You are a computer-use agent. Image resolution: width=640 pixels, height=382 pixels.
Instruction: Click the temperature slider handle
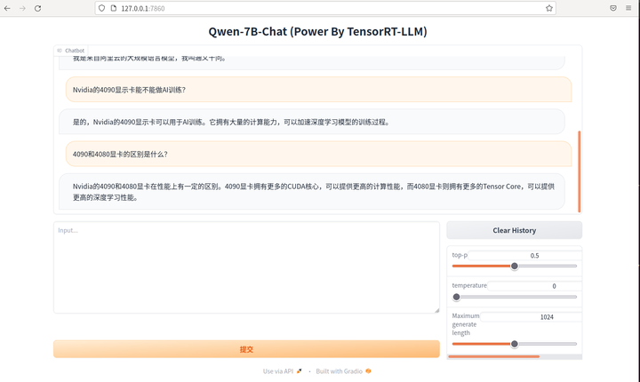(456, 297)
